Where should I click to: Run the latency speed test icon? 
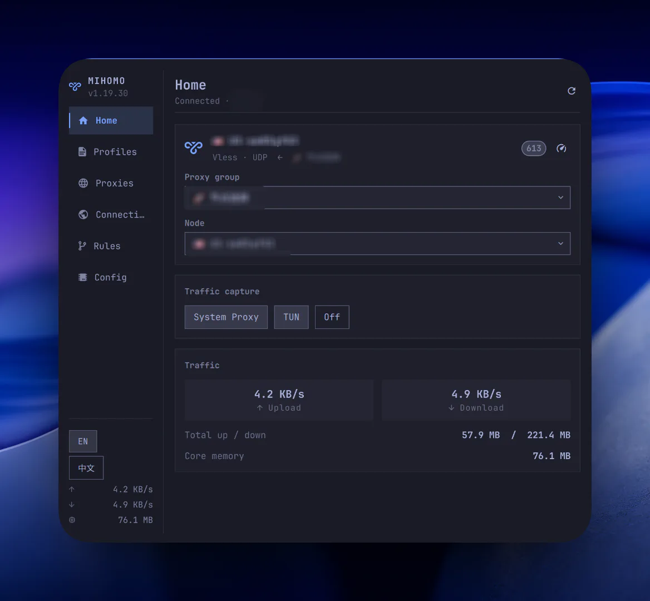[562, 149]
